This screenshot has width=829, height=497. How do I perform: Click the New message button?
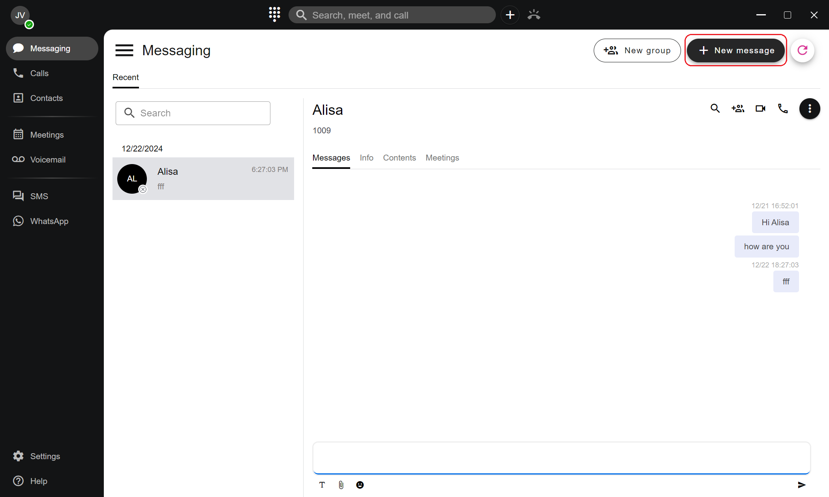pos(736,50)
